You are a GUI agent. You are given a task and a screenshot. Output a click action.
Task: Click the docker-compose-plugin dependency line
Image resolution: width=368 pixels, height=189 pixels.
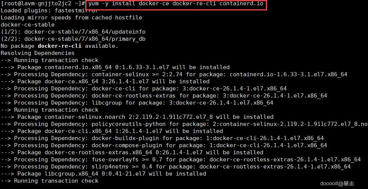(x=164, y=145)
